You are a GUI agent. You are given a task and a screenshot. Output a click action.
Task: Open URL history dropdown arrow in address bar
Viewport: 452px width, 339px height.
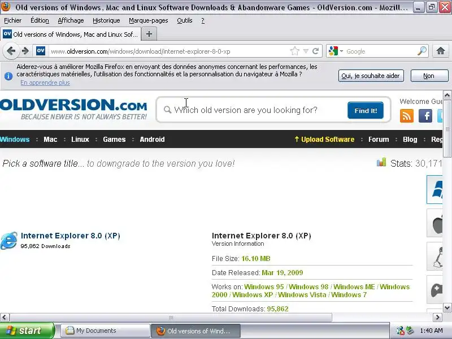[x=306, y=51]
